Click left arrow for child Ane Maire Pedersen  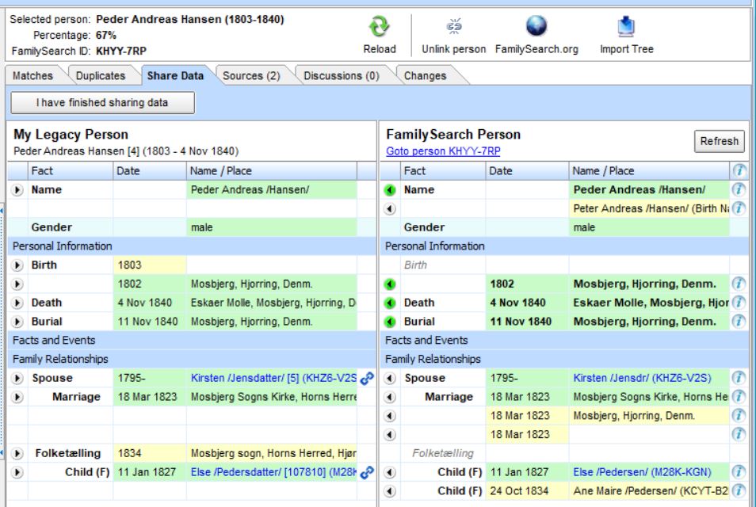point(390,490)
